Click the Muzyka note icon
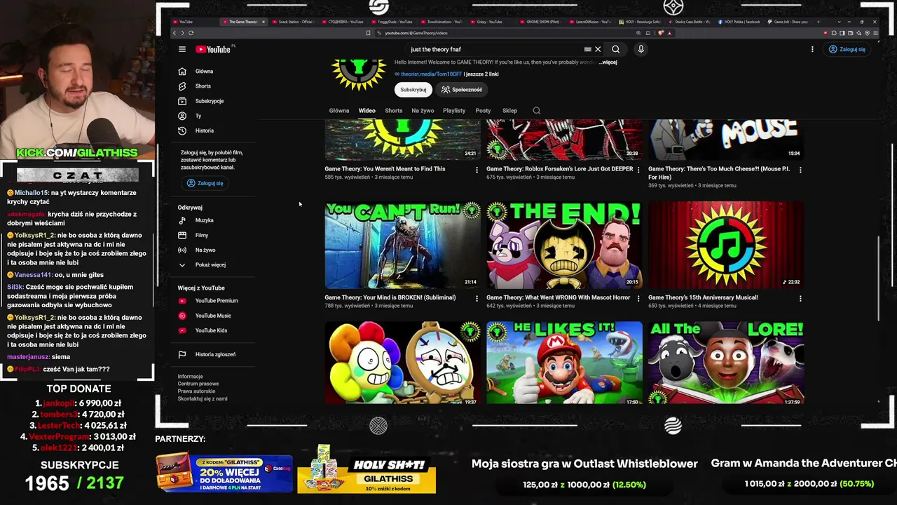Viewport: 897px width, 505px height. pos(182,220)
